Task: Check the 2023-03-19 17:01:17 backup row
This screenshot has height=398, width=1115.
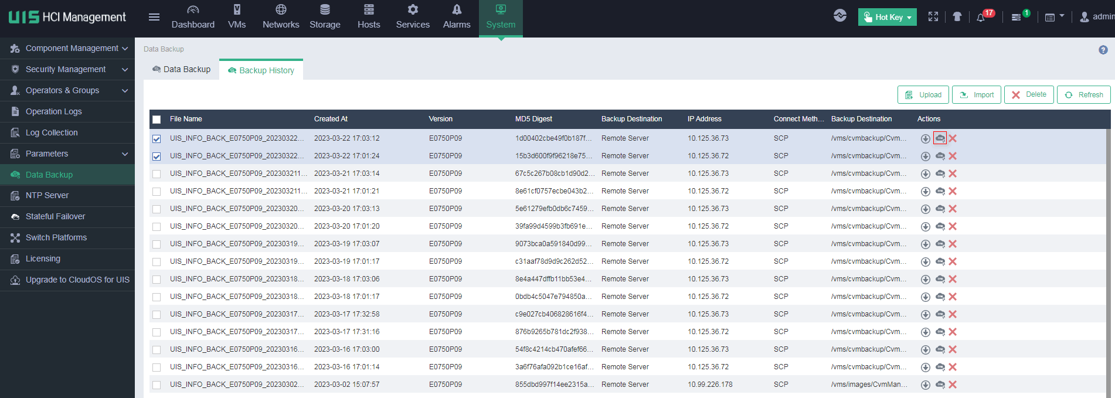Action: point(157,262)
